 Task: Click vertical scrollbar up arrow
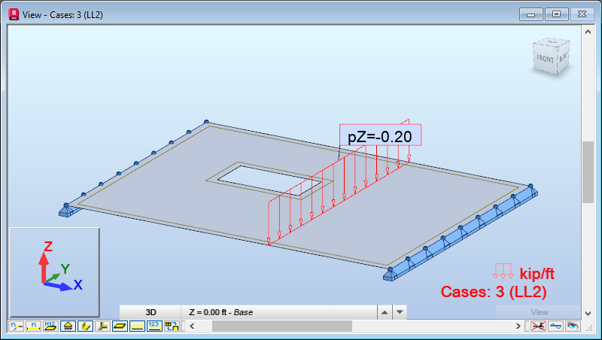588,32
